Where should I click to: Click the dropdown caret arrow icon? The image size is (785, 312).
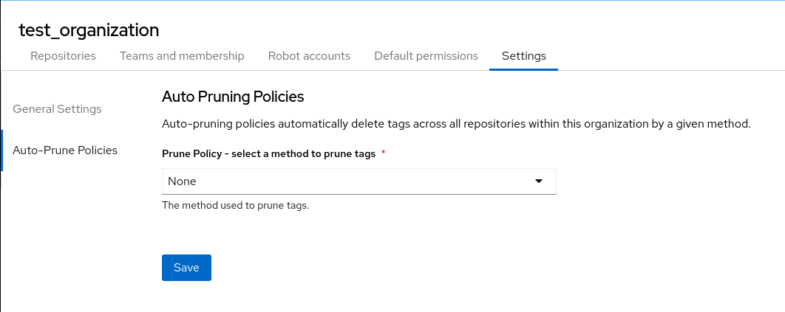(538, 181)
